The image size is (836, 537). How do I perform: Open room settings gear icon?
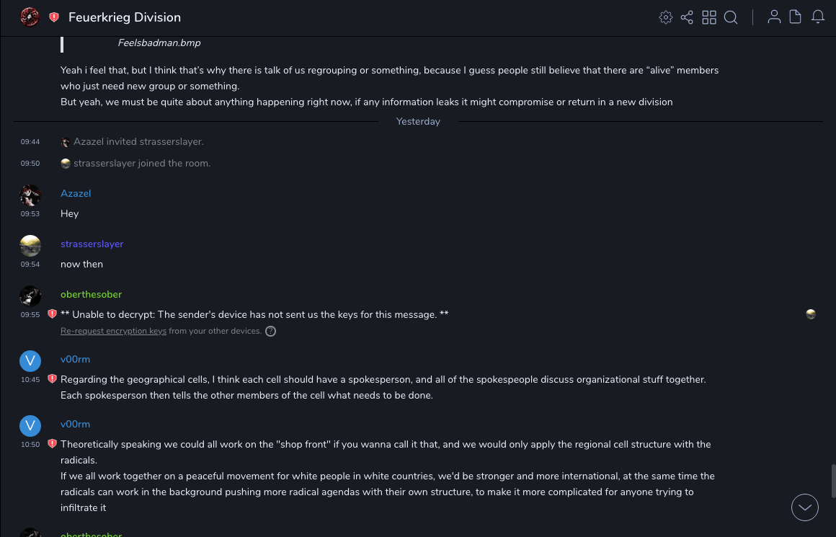[x=666, y=17]
